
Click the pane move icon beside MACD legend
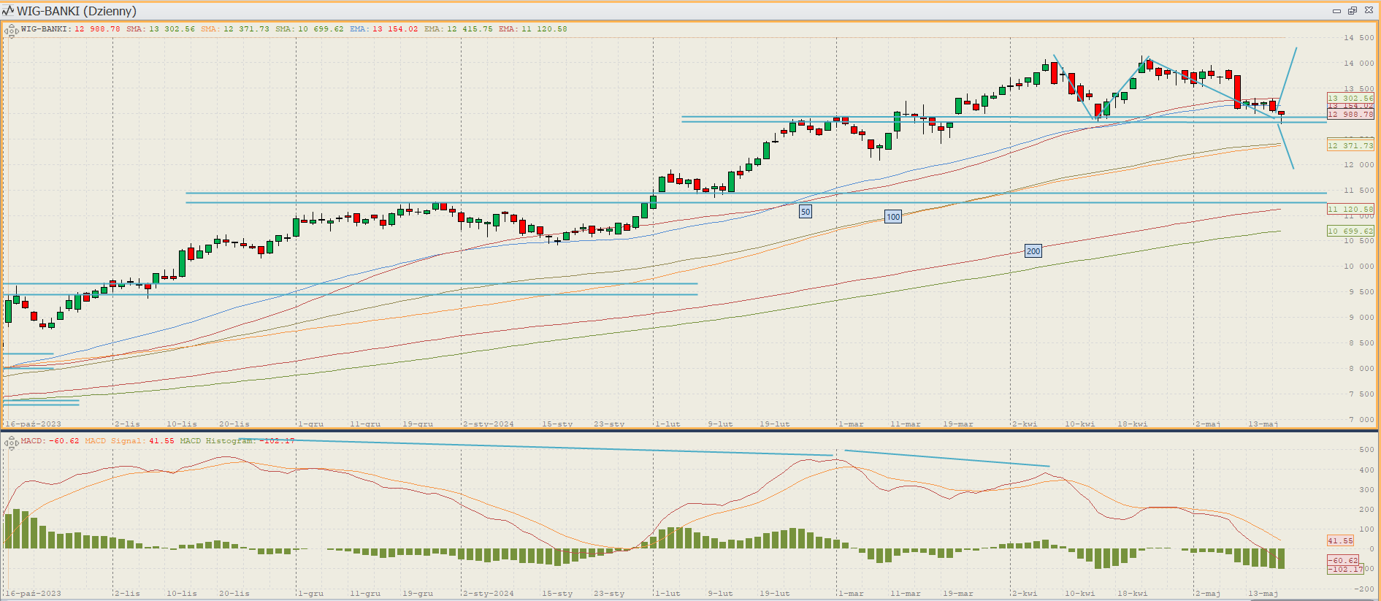pos(11,443)
